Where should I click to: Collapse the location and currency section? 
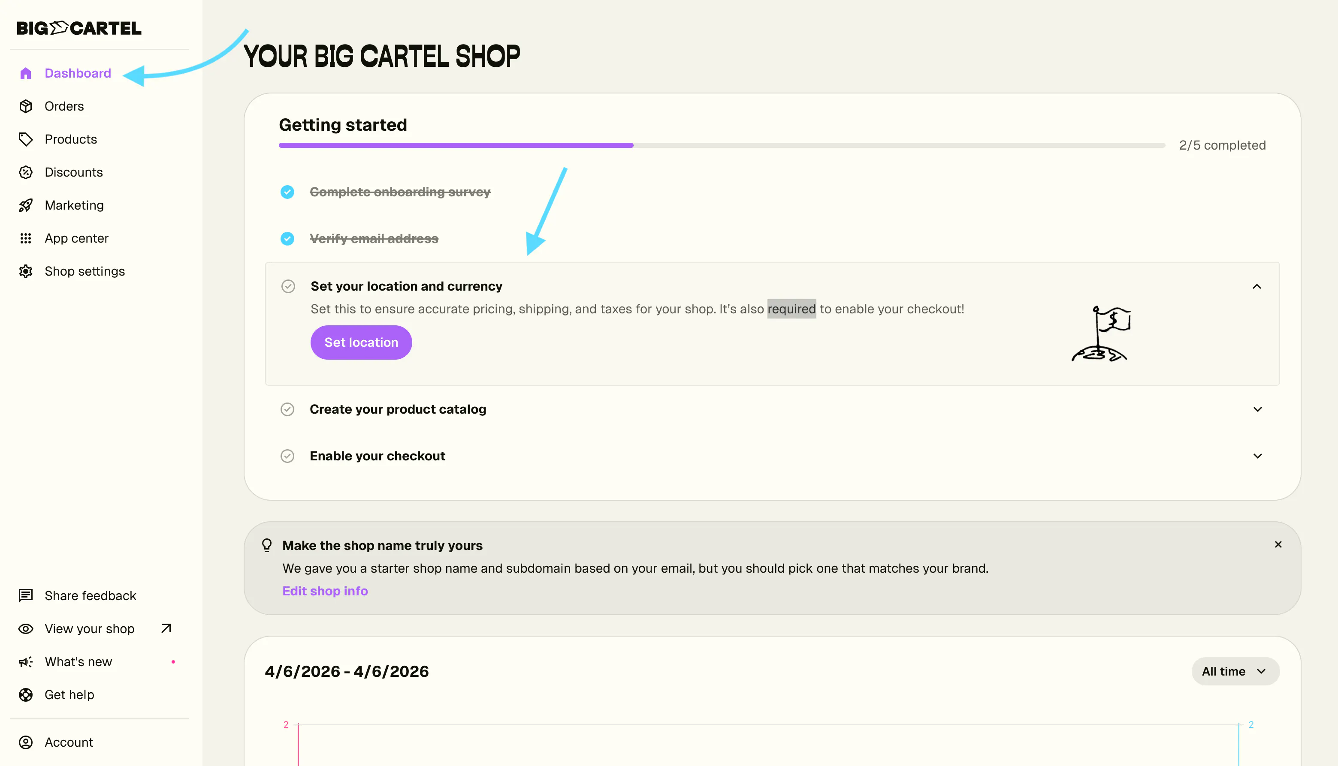point(1257,287)
